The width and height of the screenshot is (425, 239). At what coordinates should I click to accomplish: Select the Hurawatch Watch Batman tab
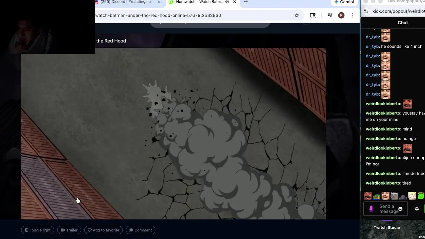(x=199, y=2)
